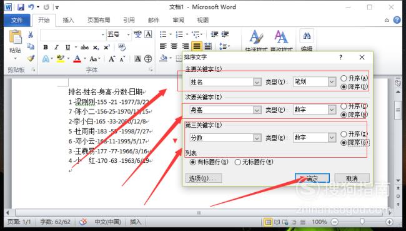Cancel the sort dialog with 取消
The height and width of the screenshot is (231, 406).
(x=352, y=178)
